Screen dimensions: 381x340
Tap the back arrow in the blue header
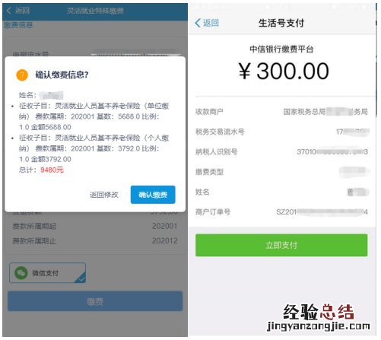8,11
